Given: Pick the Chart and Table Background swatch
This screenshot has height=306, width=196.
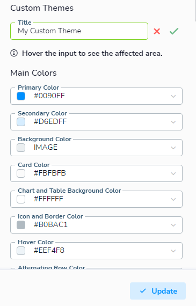Looking at the screenshot, I should click(x=21, y=199).
